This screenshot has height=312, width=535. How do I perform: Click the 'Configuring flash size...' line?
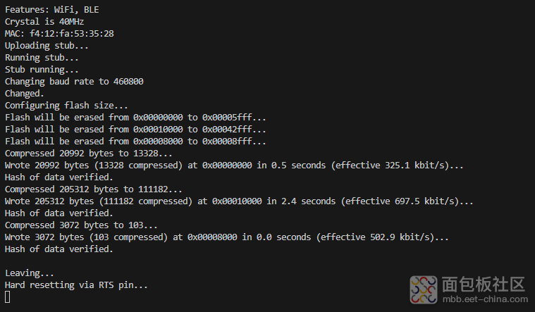pyautogui.click(x=66, y=106)
